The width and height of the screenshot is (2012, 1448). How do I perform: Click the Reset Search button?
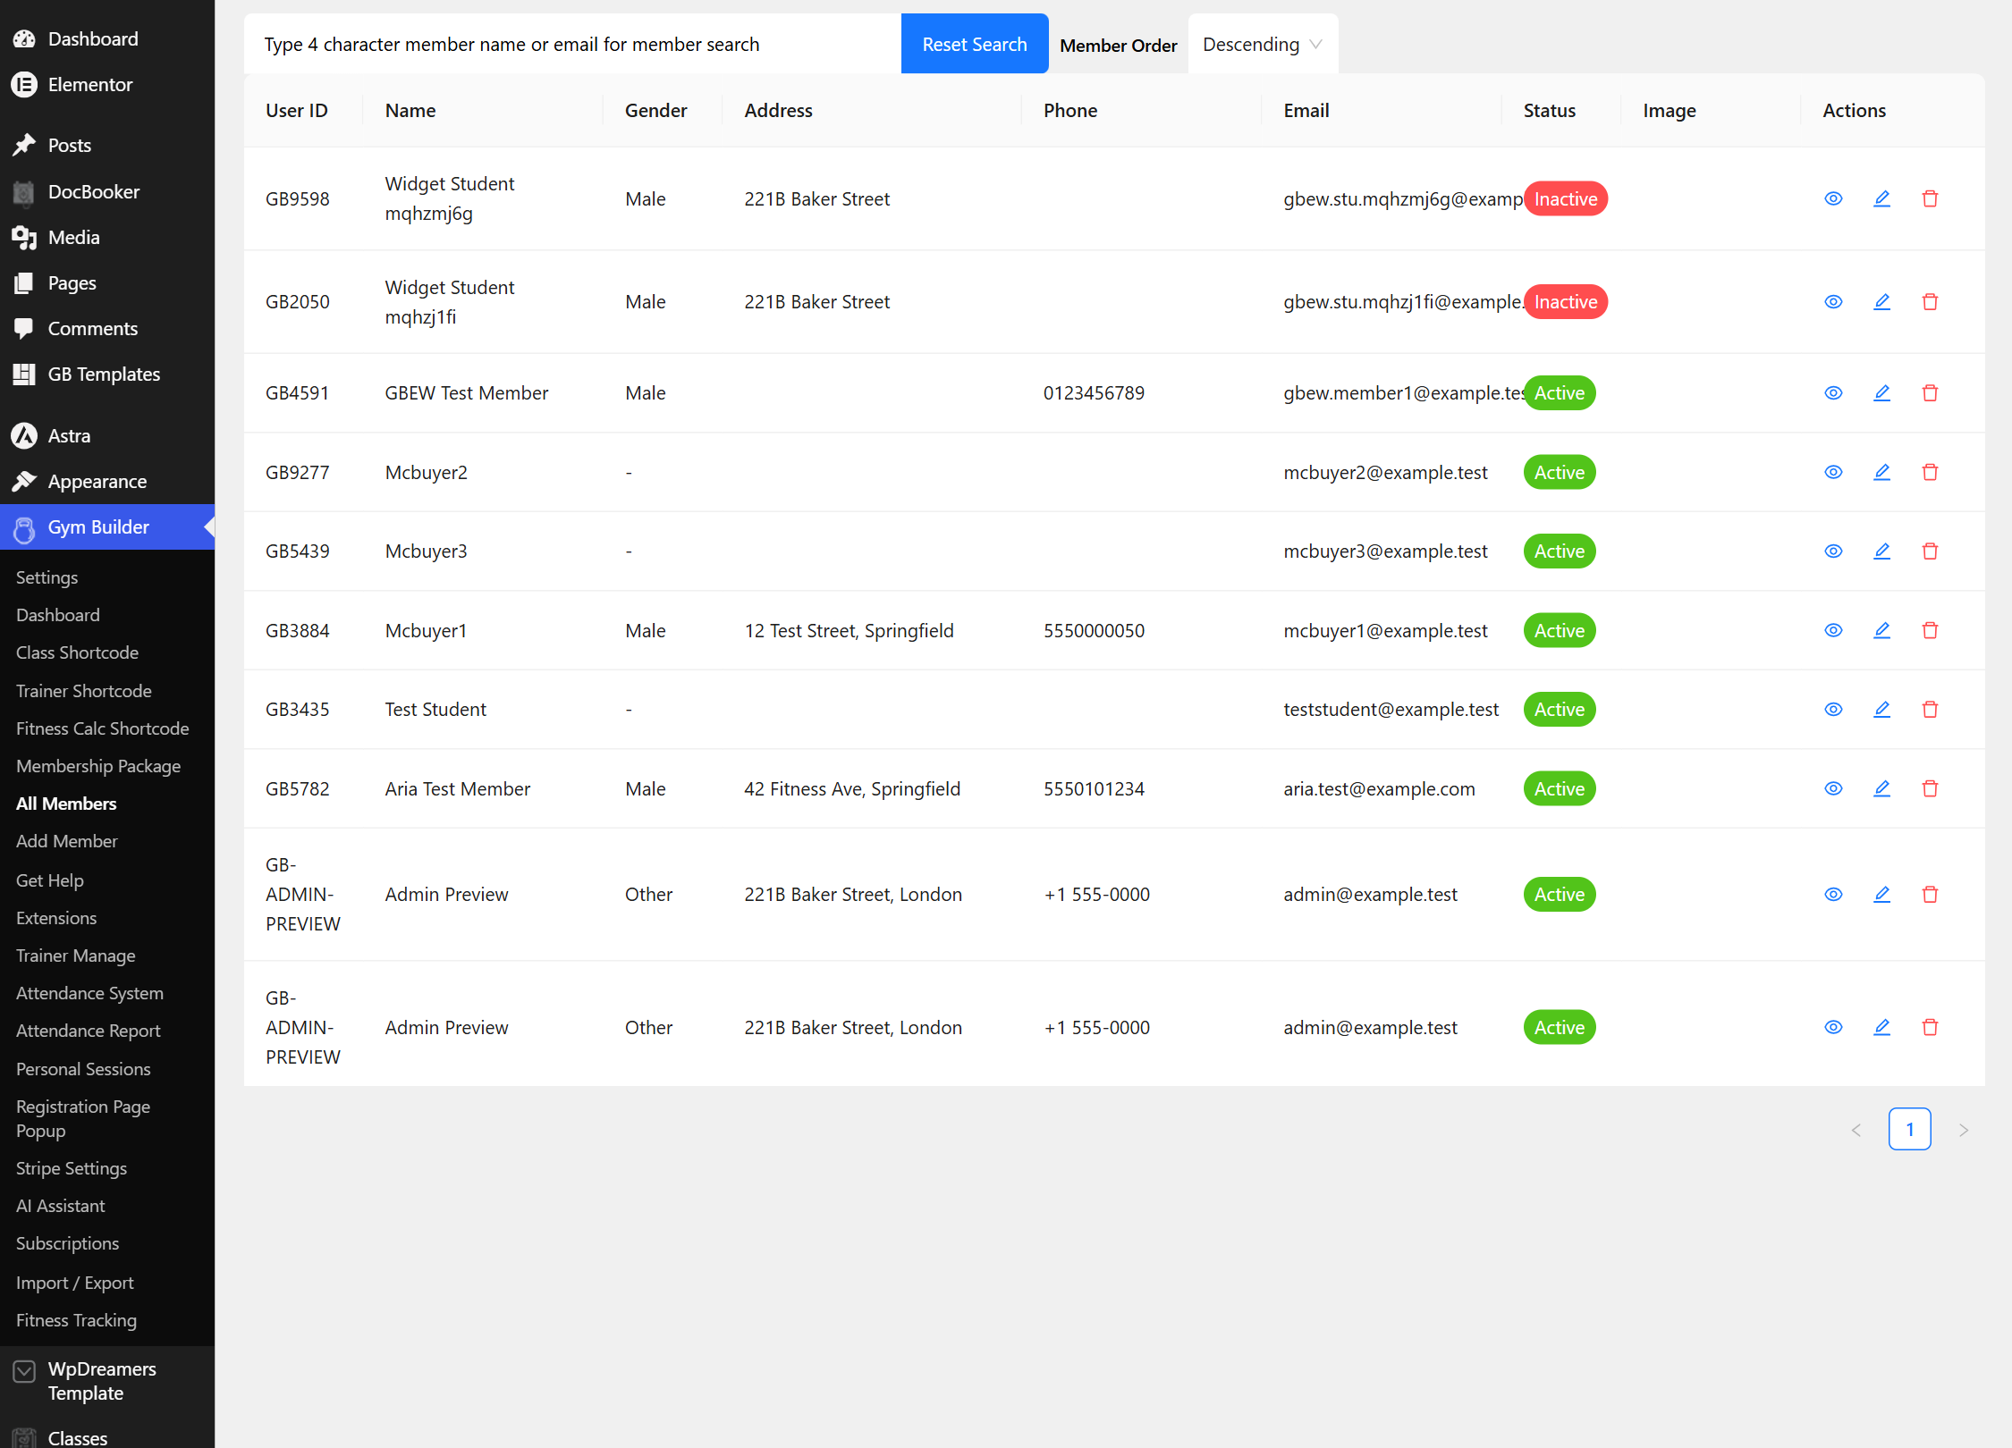click(975, 44)
